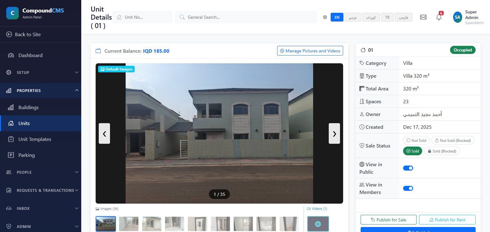Image resolution: width=490 pixels, height=232 pixels.
Task: Play the video thumbnail
Action: 318,224
